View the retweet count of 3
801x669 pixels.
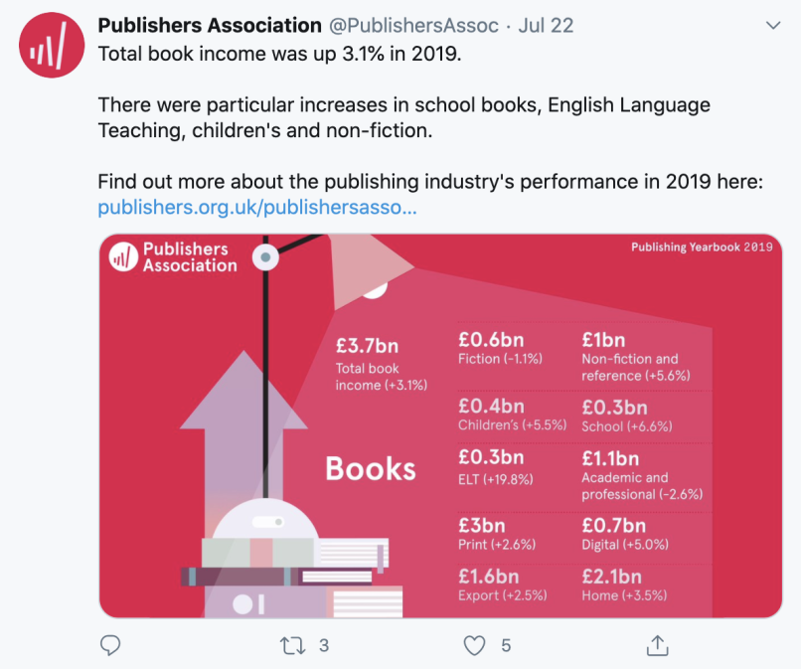(x=323, y=646)
